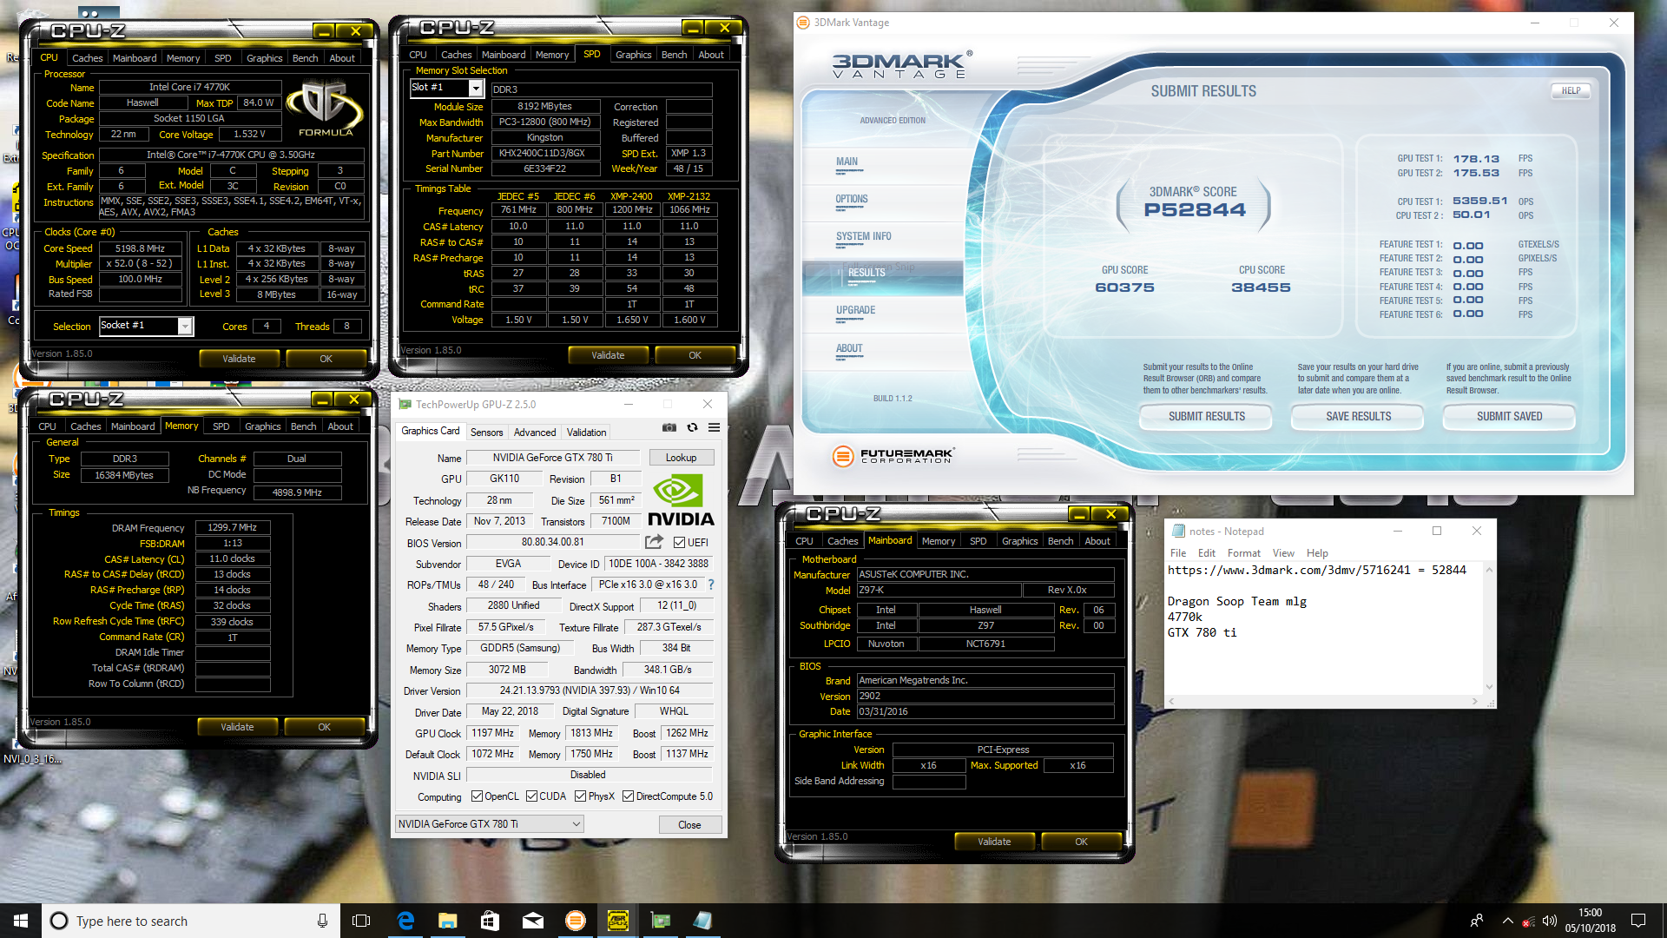Viewport: 1667px width, 938px height.
Task: Open the Action Center notifications icon
Action: (1638, 921)
